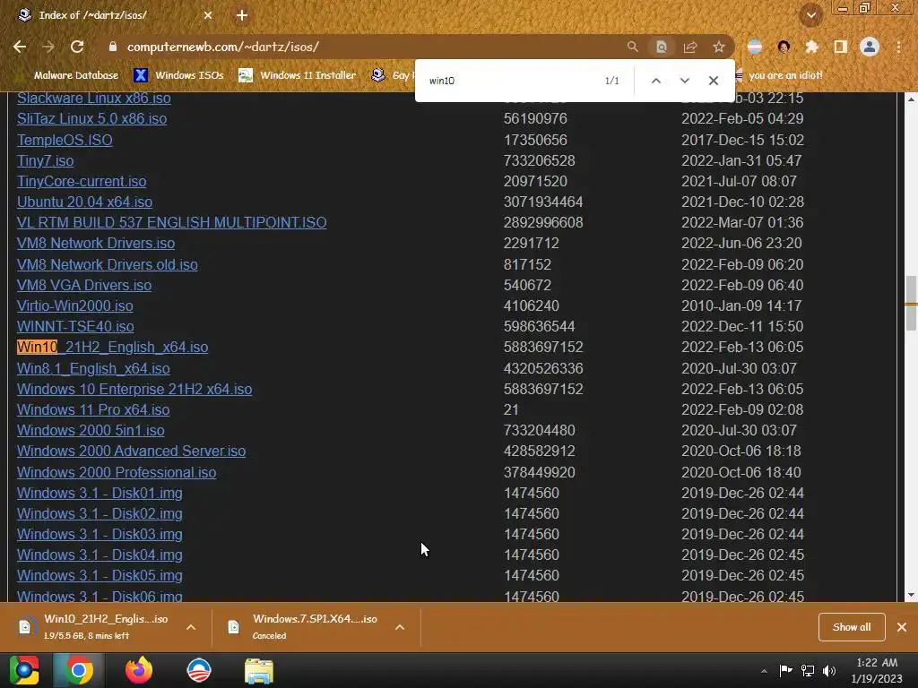Open File Explorer folder in taskbar
This screenshot has width=918, height=688.
click(x=259, y=670)
